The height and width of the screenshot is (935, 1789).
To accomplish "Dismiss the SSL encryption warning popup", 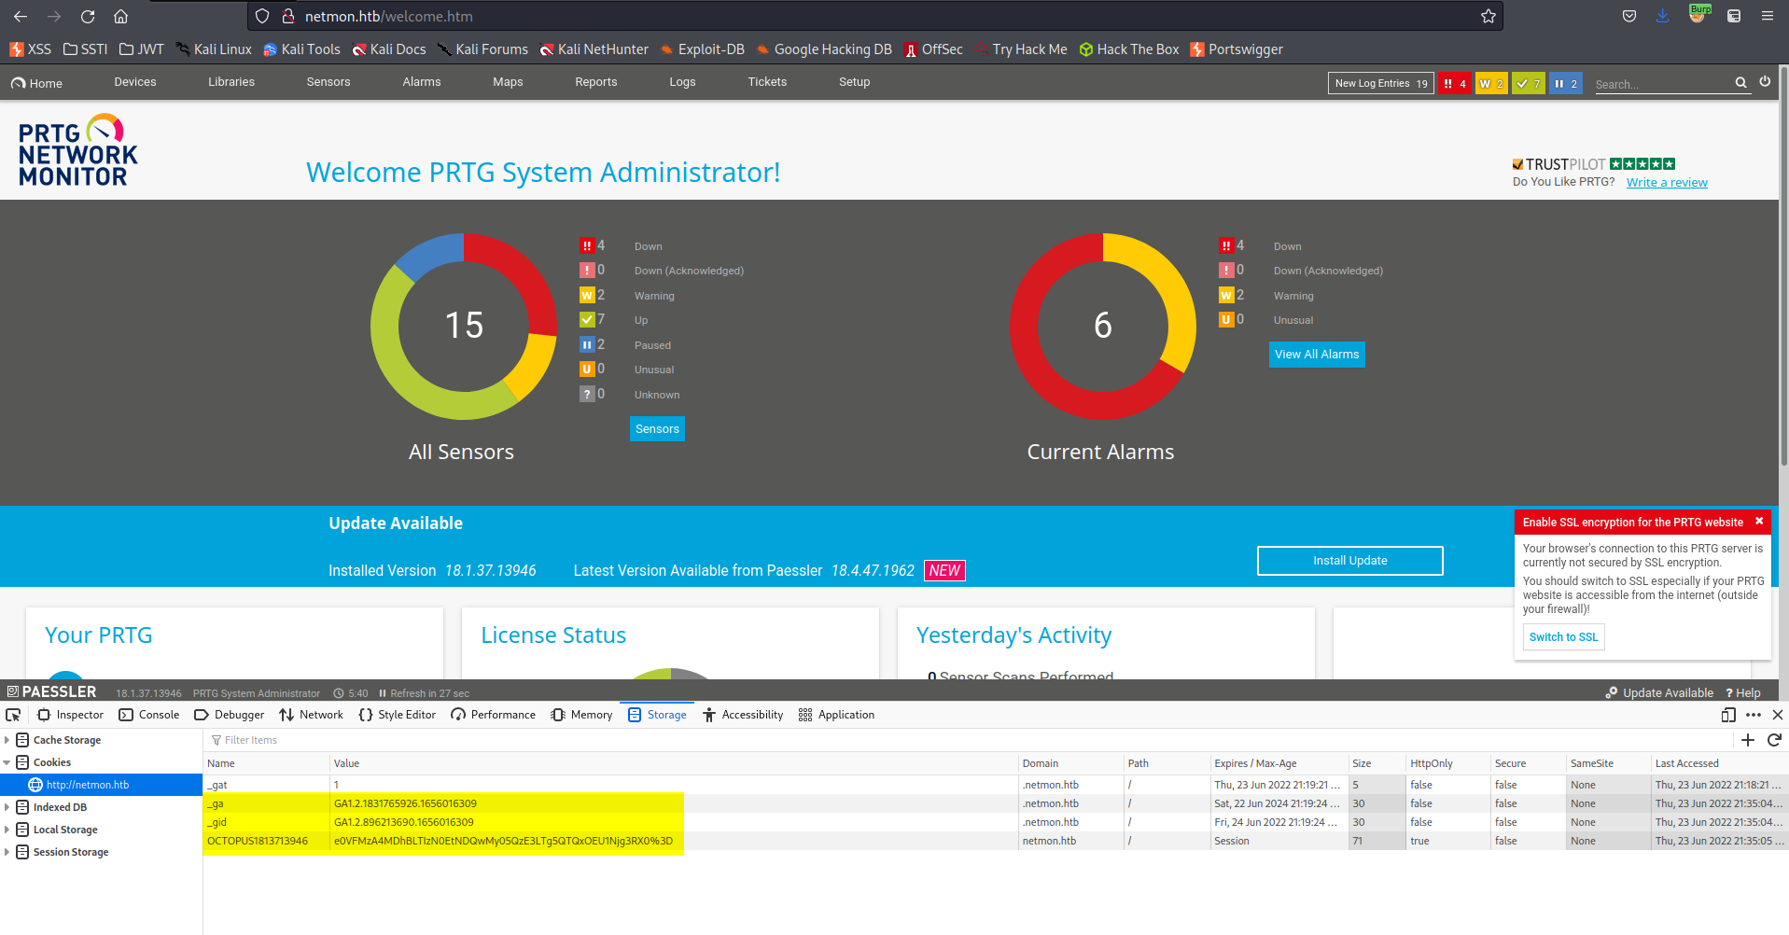I will [x=1759, y=522].
